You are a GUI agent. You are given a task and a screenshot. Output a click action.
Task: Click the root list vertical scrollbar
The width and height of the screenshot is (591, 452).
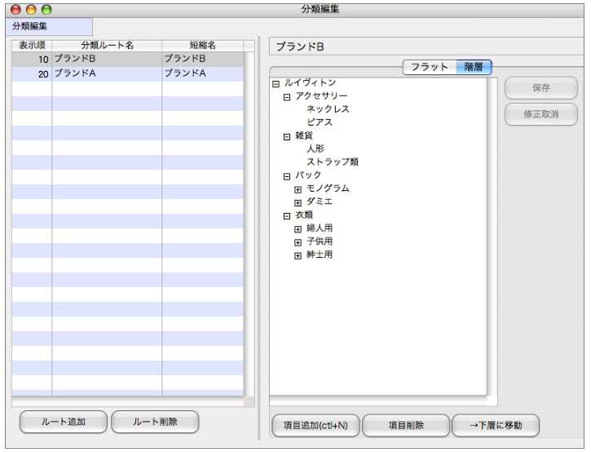[249, 224]
